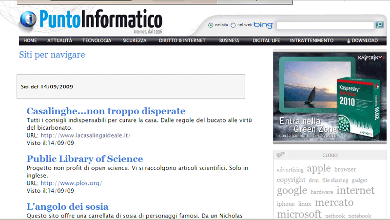Click the bing logo
390x220 pixels.
point(263,25)
